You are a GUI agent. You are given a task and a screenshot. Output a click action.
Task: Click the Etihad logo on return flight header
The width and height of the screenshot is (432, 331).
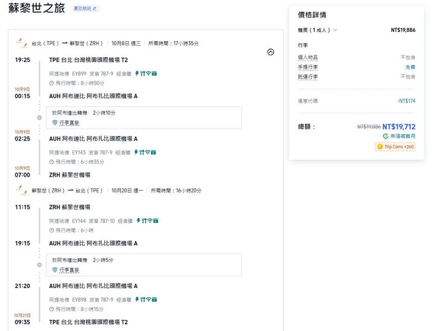coord(20,191)
